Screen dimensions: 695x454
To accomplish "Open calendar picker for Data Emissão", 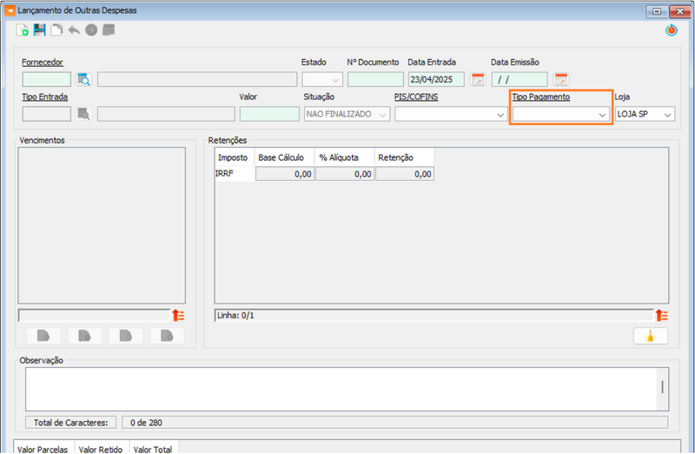I will (x=561, y=80).
